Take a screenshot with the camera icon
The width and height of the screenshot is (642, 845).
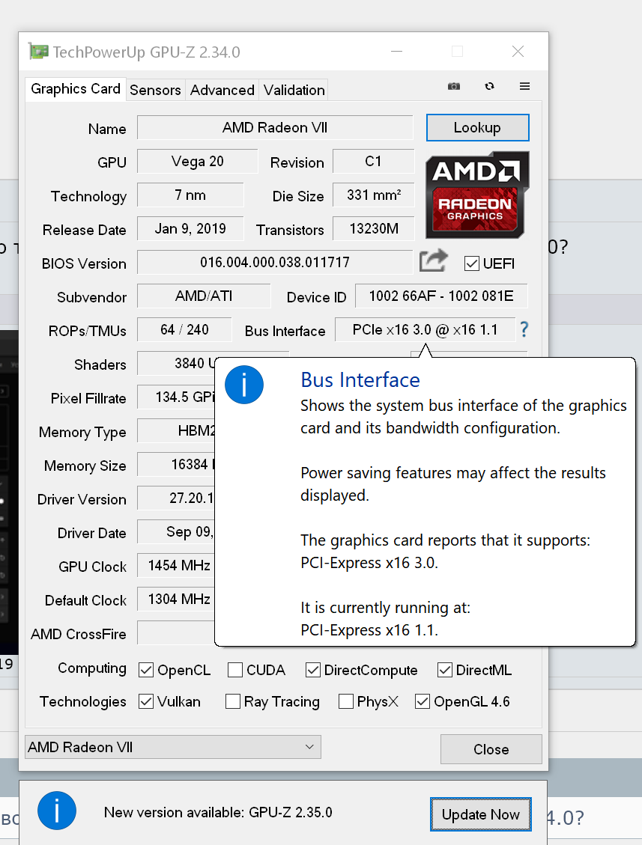coord(454,86)
